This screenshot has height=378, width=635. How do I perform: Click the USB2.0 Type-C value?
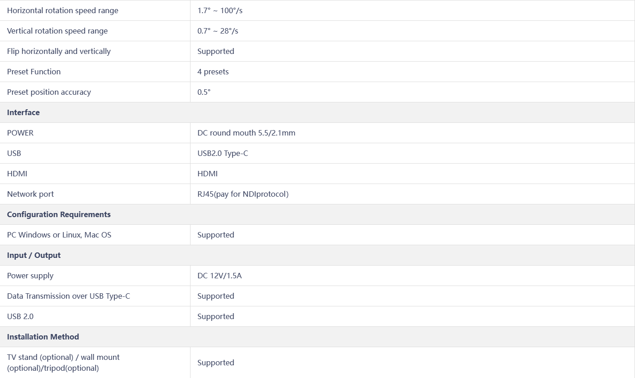tap(223, 153)
